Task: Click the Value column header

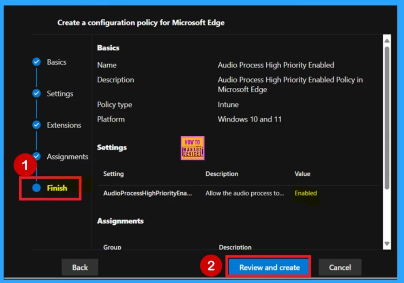Action: (x=302, y=174)
